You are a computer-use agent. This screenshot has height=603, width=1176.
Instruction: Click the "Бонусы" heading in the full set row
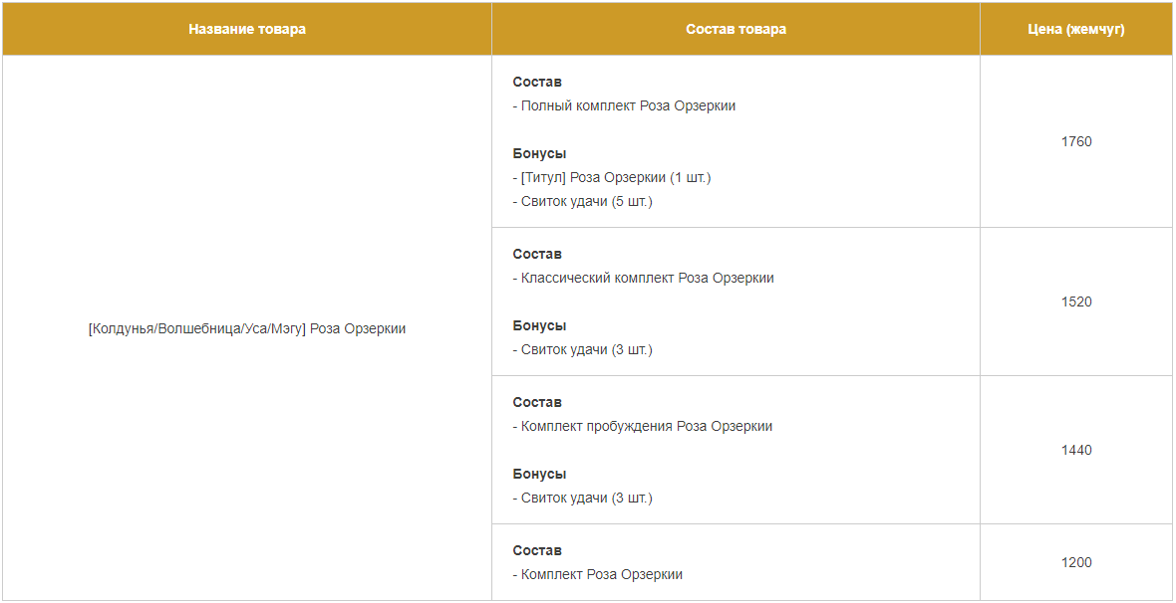click(539, 153)
